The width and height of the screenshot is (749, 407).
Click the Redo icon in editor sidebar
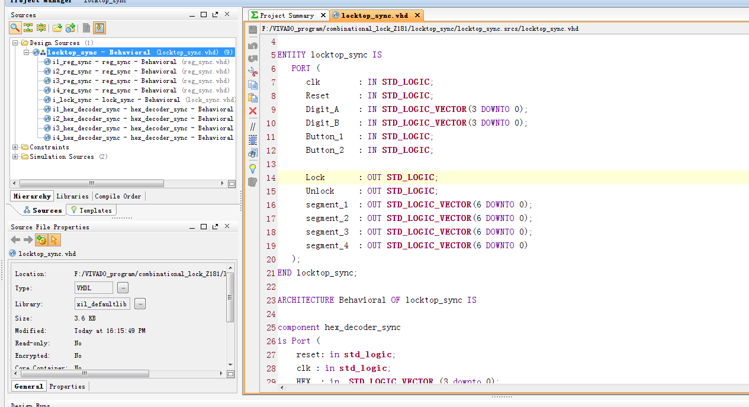(x=253, y=58)
